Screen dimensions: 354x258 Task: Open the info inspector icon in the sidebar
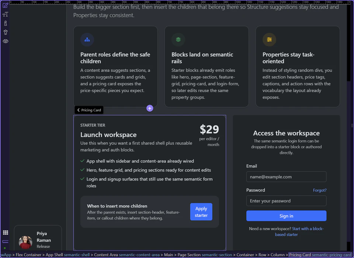point(5,23)
